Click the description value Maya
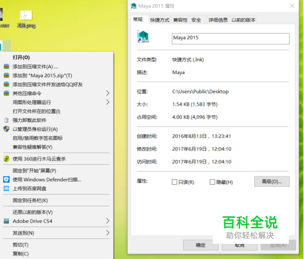Image resolution: width=304 pixels, height=259 pixels. pyautogui.click(x=178, y=72)
